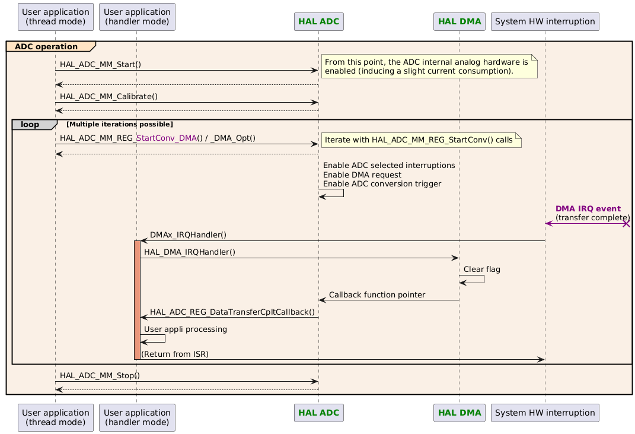Click the purple X marker at the DMA IRQ arrow
This screenshot has width=635, height=434.
(627, 223)
